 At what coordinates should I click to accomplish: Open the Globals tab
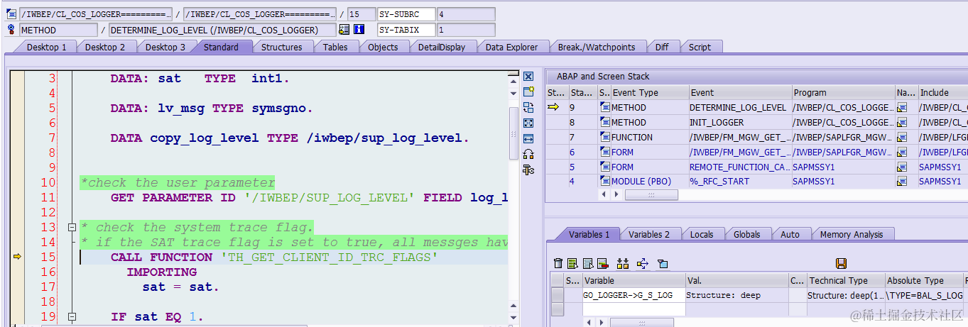pos(747,234)
